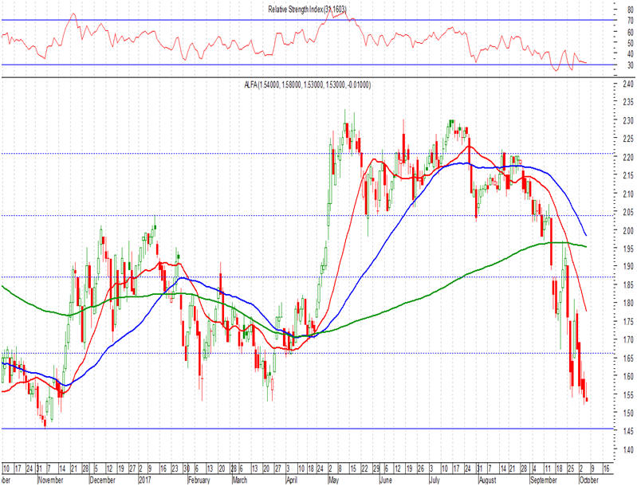Click the 2.15 price axis label
637x486 pixels.
(x=628, y=175)
